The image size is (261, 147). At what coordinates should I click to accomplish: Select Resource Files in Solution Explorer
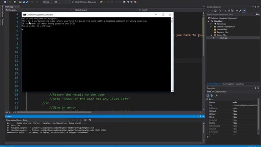(223, 32)
